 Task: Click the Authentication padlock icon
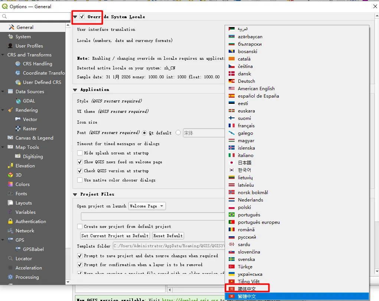[10, 221]
